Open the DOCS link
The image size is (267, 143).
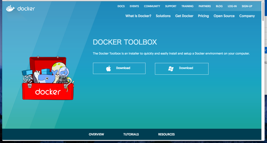121,6
